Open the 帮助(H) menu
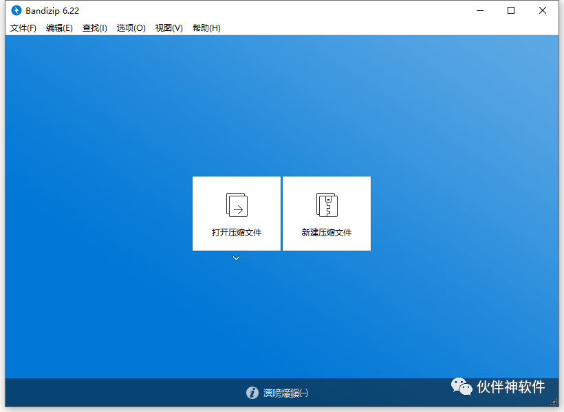564x412 pixels. click(x=206, y=28)
